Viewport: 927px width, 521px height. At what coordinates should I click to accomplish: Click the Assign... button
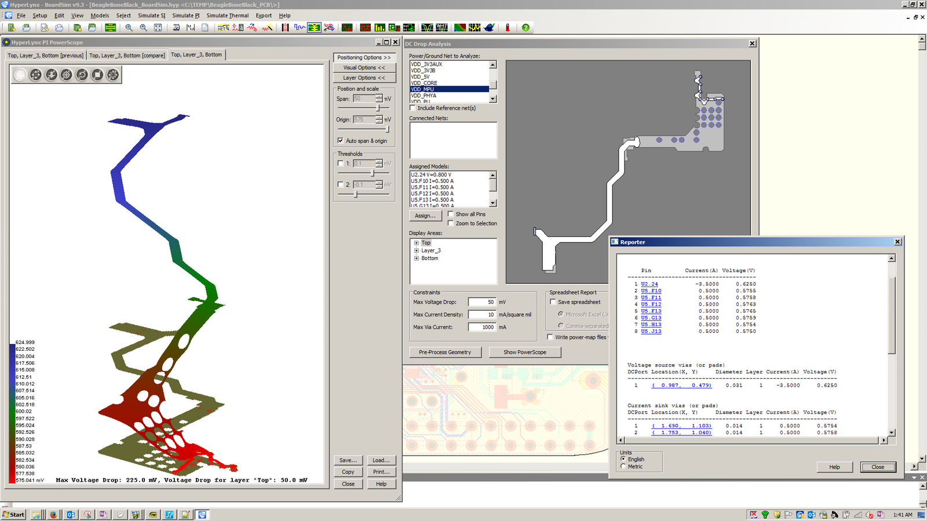tap(425, 215)
